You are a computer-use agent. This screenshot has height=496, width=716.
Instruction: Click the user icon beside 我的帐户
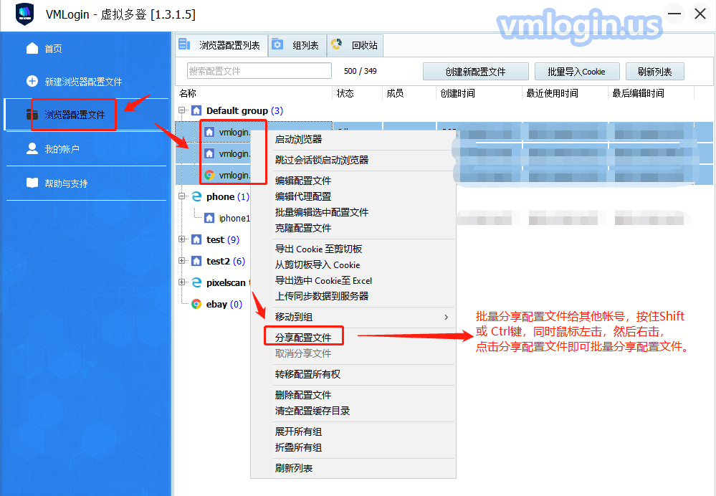click(x=32, y=148)
